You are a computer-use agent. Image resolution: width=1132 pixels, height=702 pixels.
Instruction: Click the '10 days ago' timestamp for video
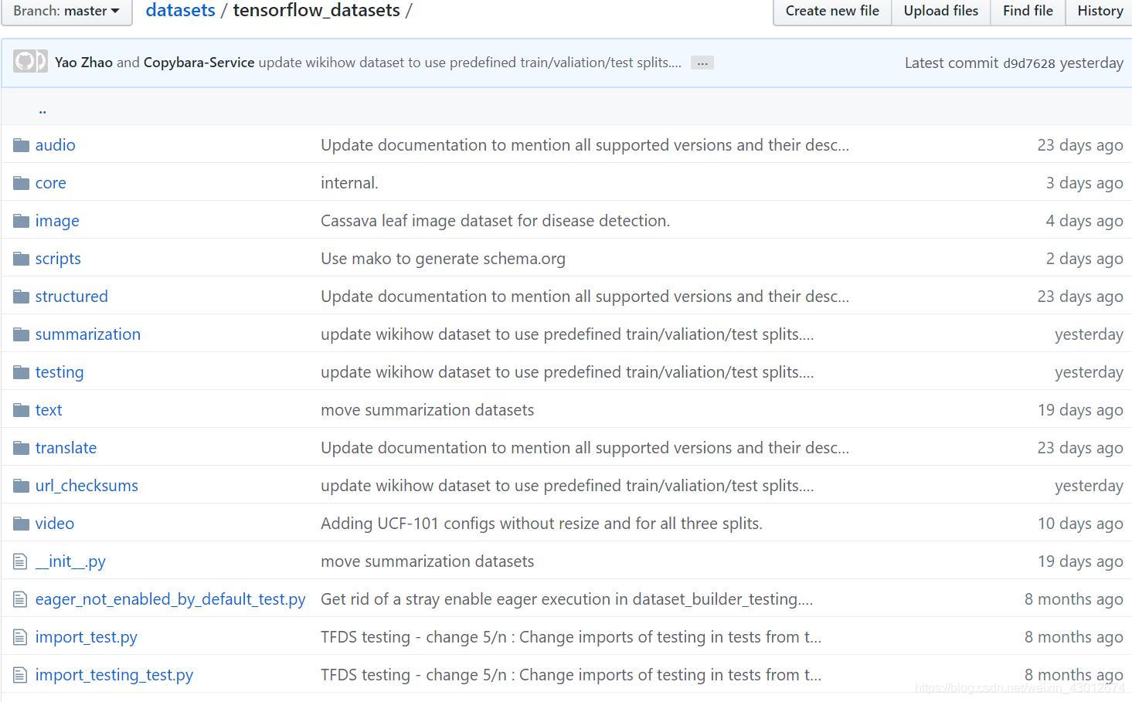coord(1080,524)
